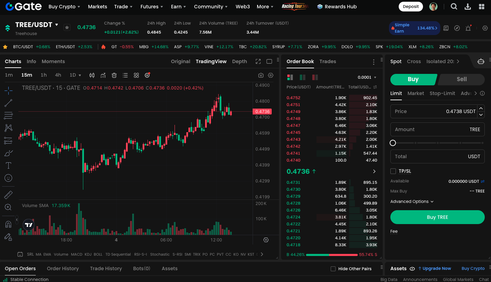Open the compass guide icon
The image size is (491, 282).
pos(457,28)
